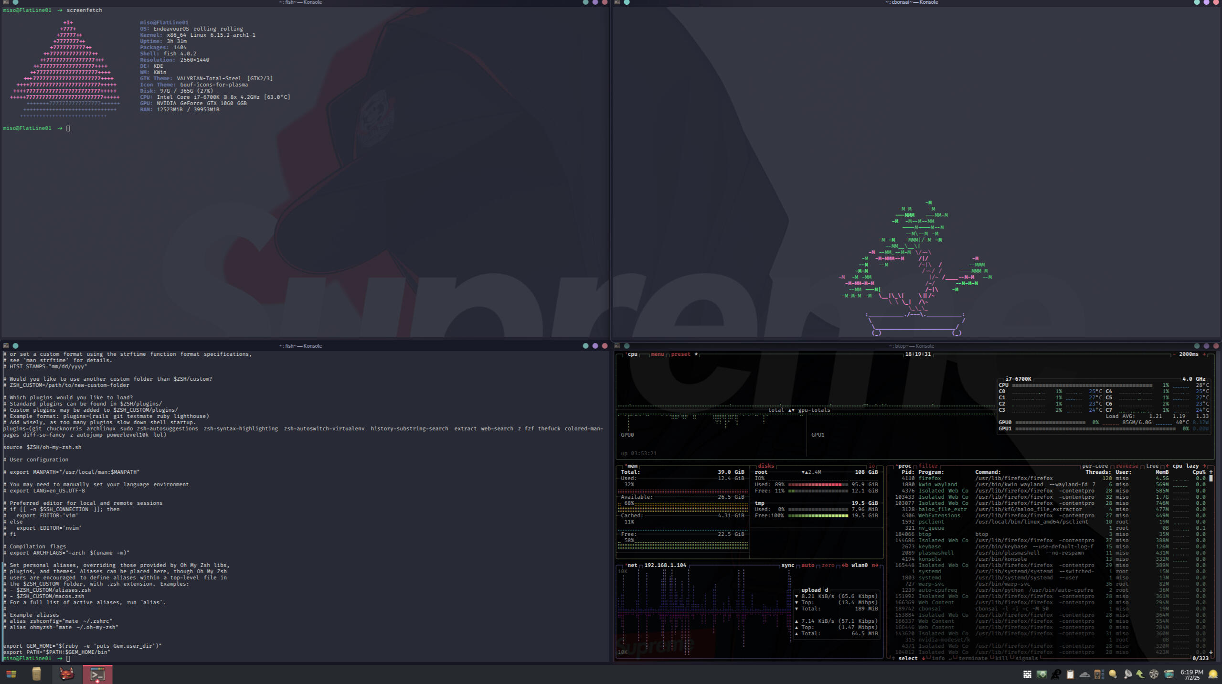
Task: Open the clipboard tray icon
Action: pos(1070,674)
